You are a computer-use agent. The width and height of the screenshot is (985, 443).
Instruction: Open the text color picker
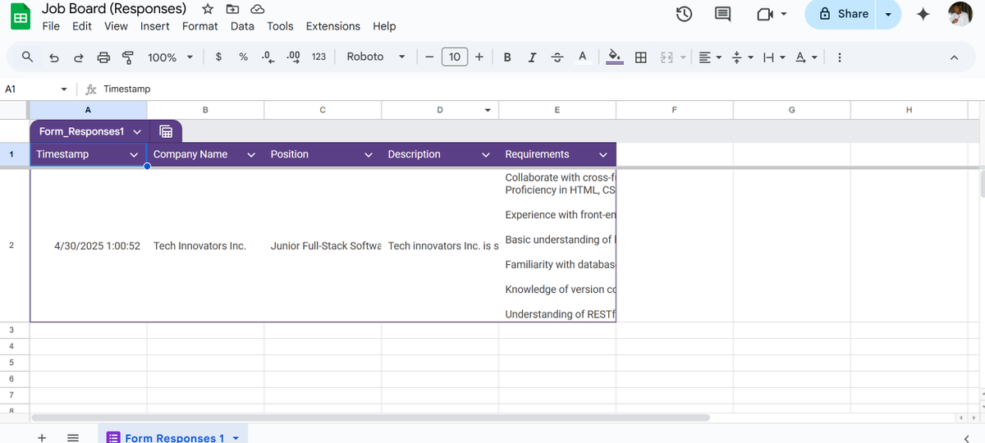[x=583, y=57]
